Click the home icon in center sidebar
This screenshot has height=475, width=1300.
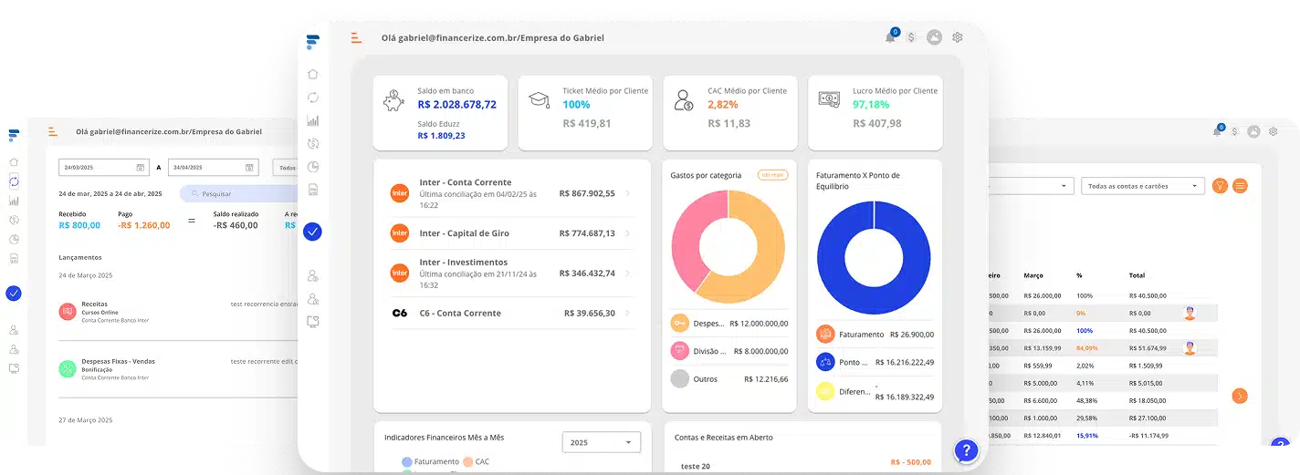pos(313,75)
